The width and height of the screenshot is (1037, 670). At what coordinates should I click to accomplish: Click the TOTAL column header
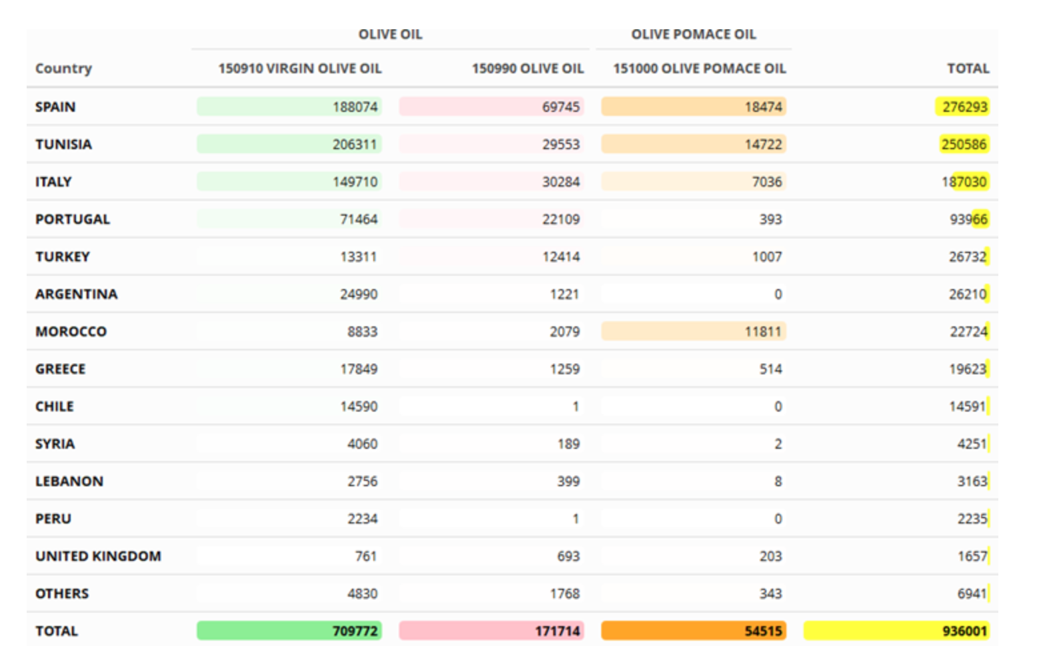coord(968,69)
